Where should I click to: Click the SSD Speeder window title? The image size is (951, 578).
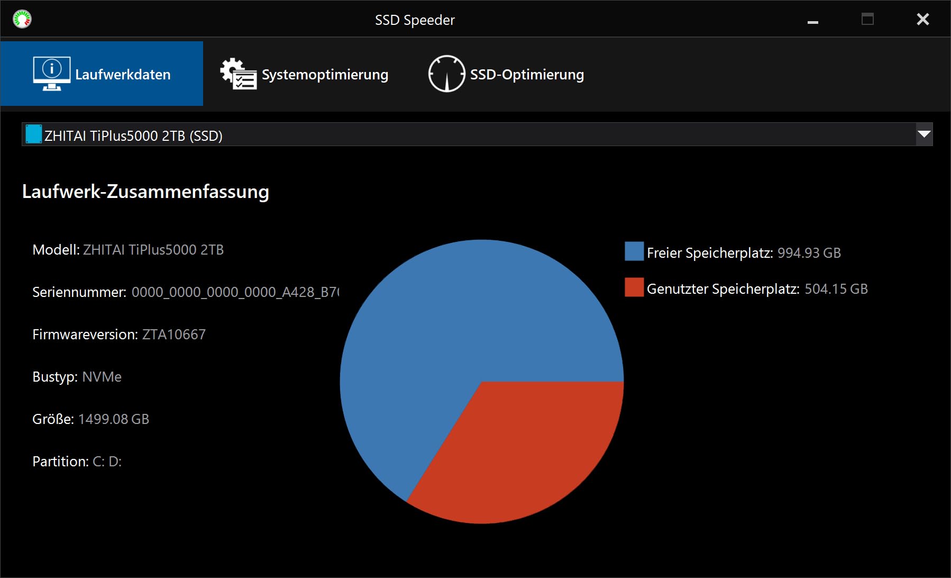415,20
